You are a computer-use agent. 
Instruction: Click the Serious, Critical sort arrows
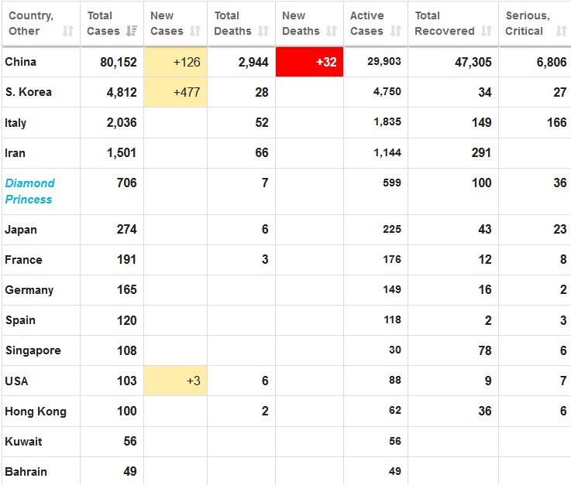[562, 31]
